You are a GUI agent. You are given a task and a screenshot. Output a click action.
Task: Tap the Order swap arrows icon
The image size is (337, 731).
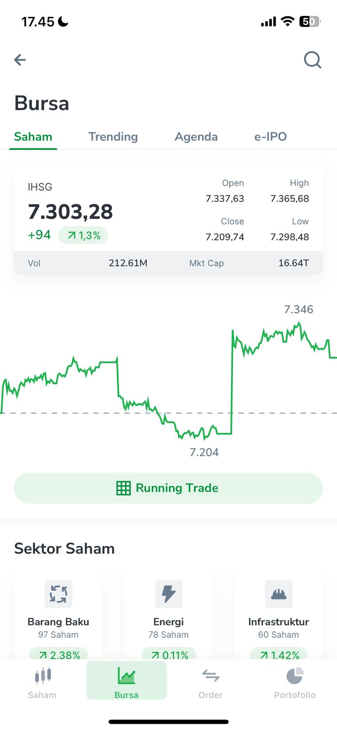pyautogui.click(x=211, y=676)
